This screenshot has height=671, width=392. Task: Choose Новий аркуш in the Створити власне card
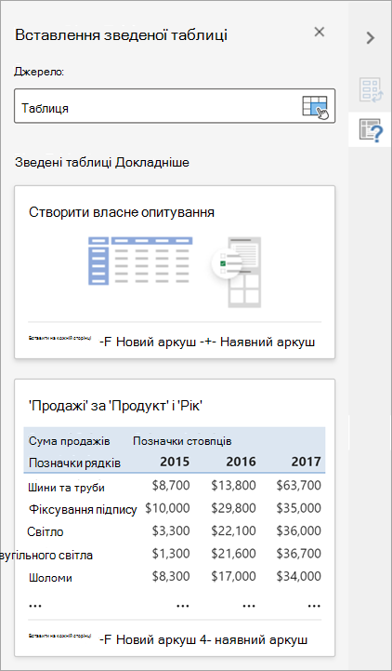[x=149, y=342]
